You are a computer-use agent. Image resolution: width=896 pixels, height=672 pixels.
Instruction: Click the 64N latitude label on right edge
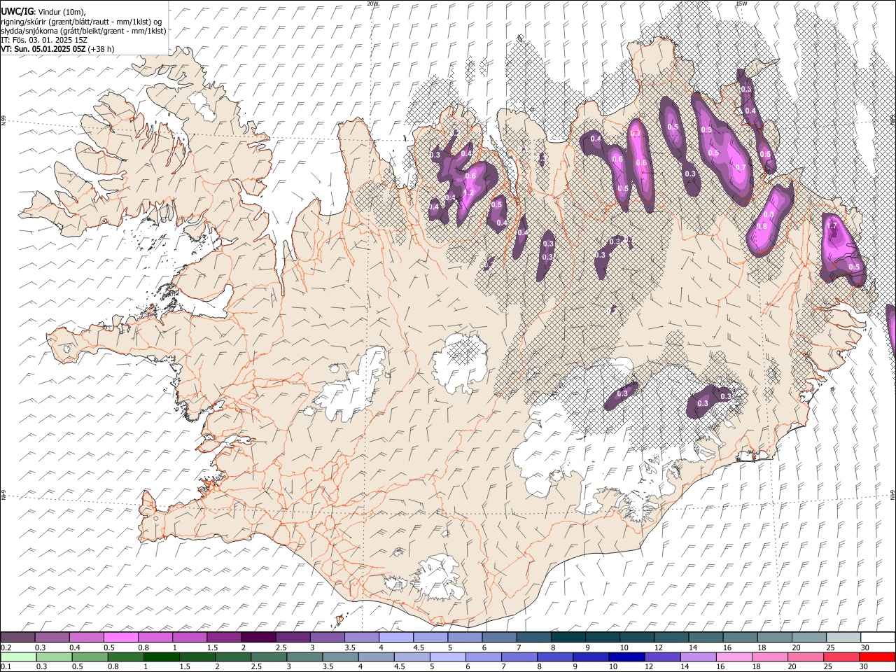[892, 493]
